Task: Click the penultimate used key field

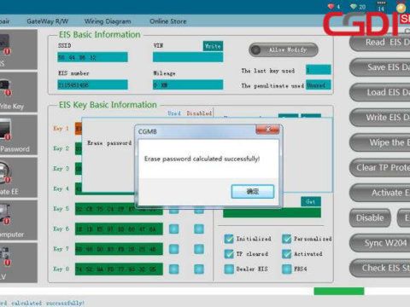Action: click(x=319, y=84)
